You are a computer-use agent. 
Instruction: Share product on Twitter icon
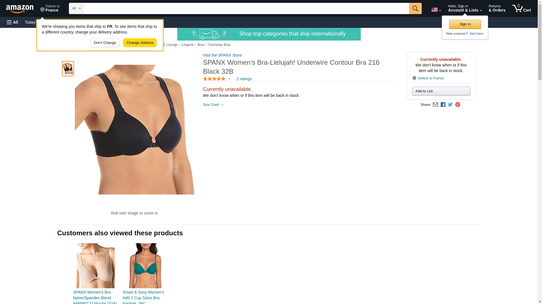450,105
